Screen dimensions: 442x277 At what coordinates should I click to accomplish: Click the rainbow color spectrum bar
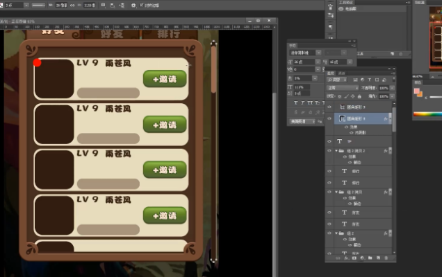[427, 114]
